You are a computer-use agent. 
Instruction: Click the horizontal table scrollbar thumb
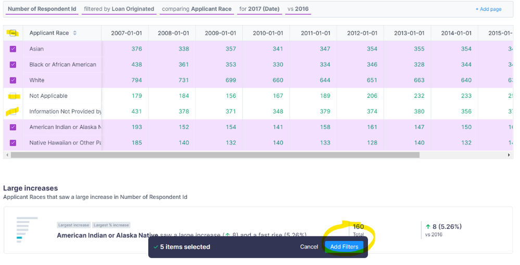(215, 155)
